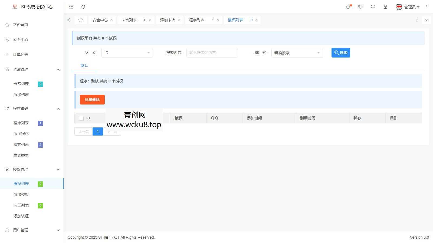Click the 批量删除 button
This screenshot has width=433, height=243.
point(92,99)
